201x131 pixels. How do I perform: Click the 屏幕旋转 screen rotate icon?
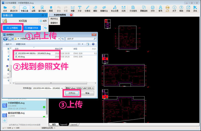pos(144,9)
